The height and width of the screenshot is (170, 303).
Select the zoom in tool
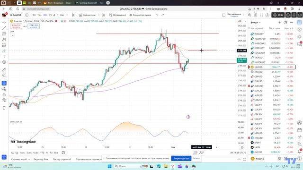(x=4, y=76)
